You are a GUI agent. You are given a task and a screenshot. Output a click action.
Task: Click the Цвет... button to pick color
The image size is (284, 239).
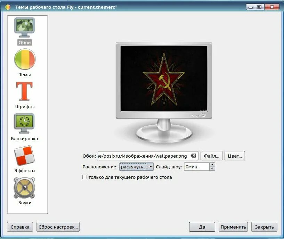pyautogui.click(x=235, y=156)
